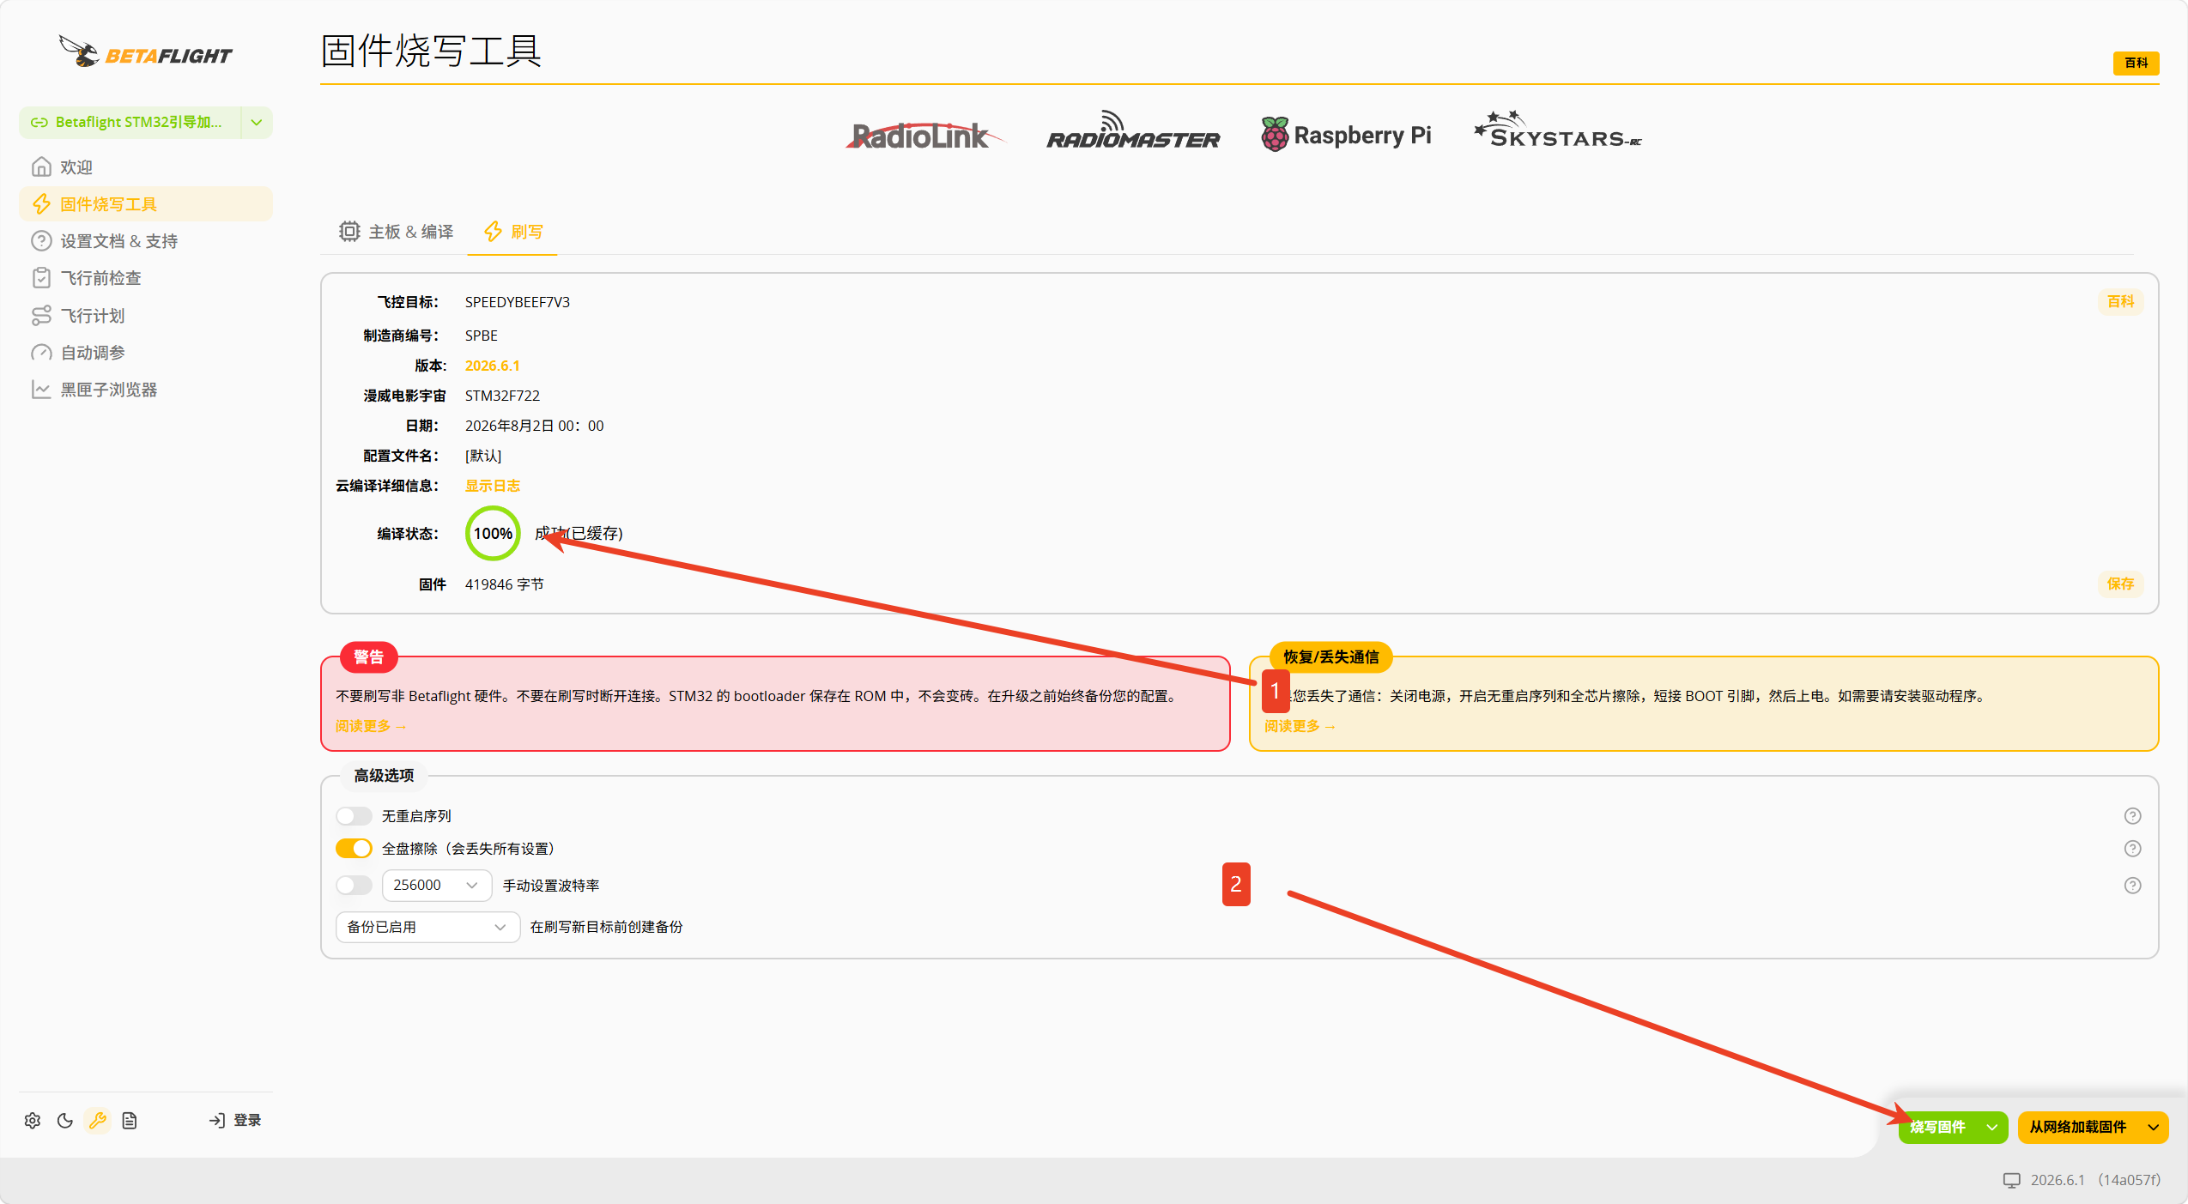Open 固件烧写工具 in sidebar
2188x1204 pixels.
[x=146, y=204]
